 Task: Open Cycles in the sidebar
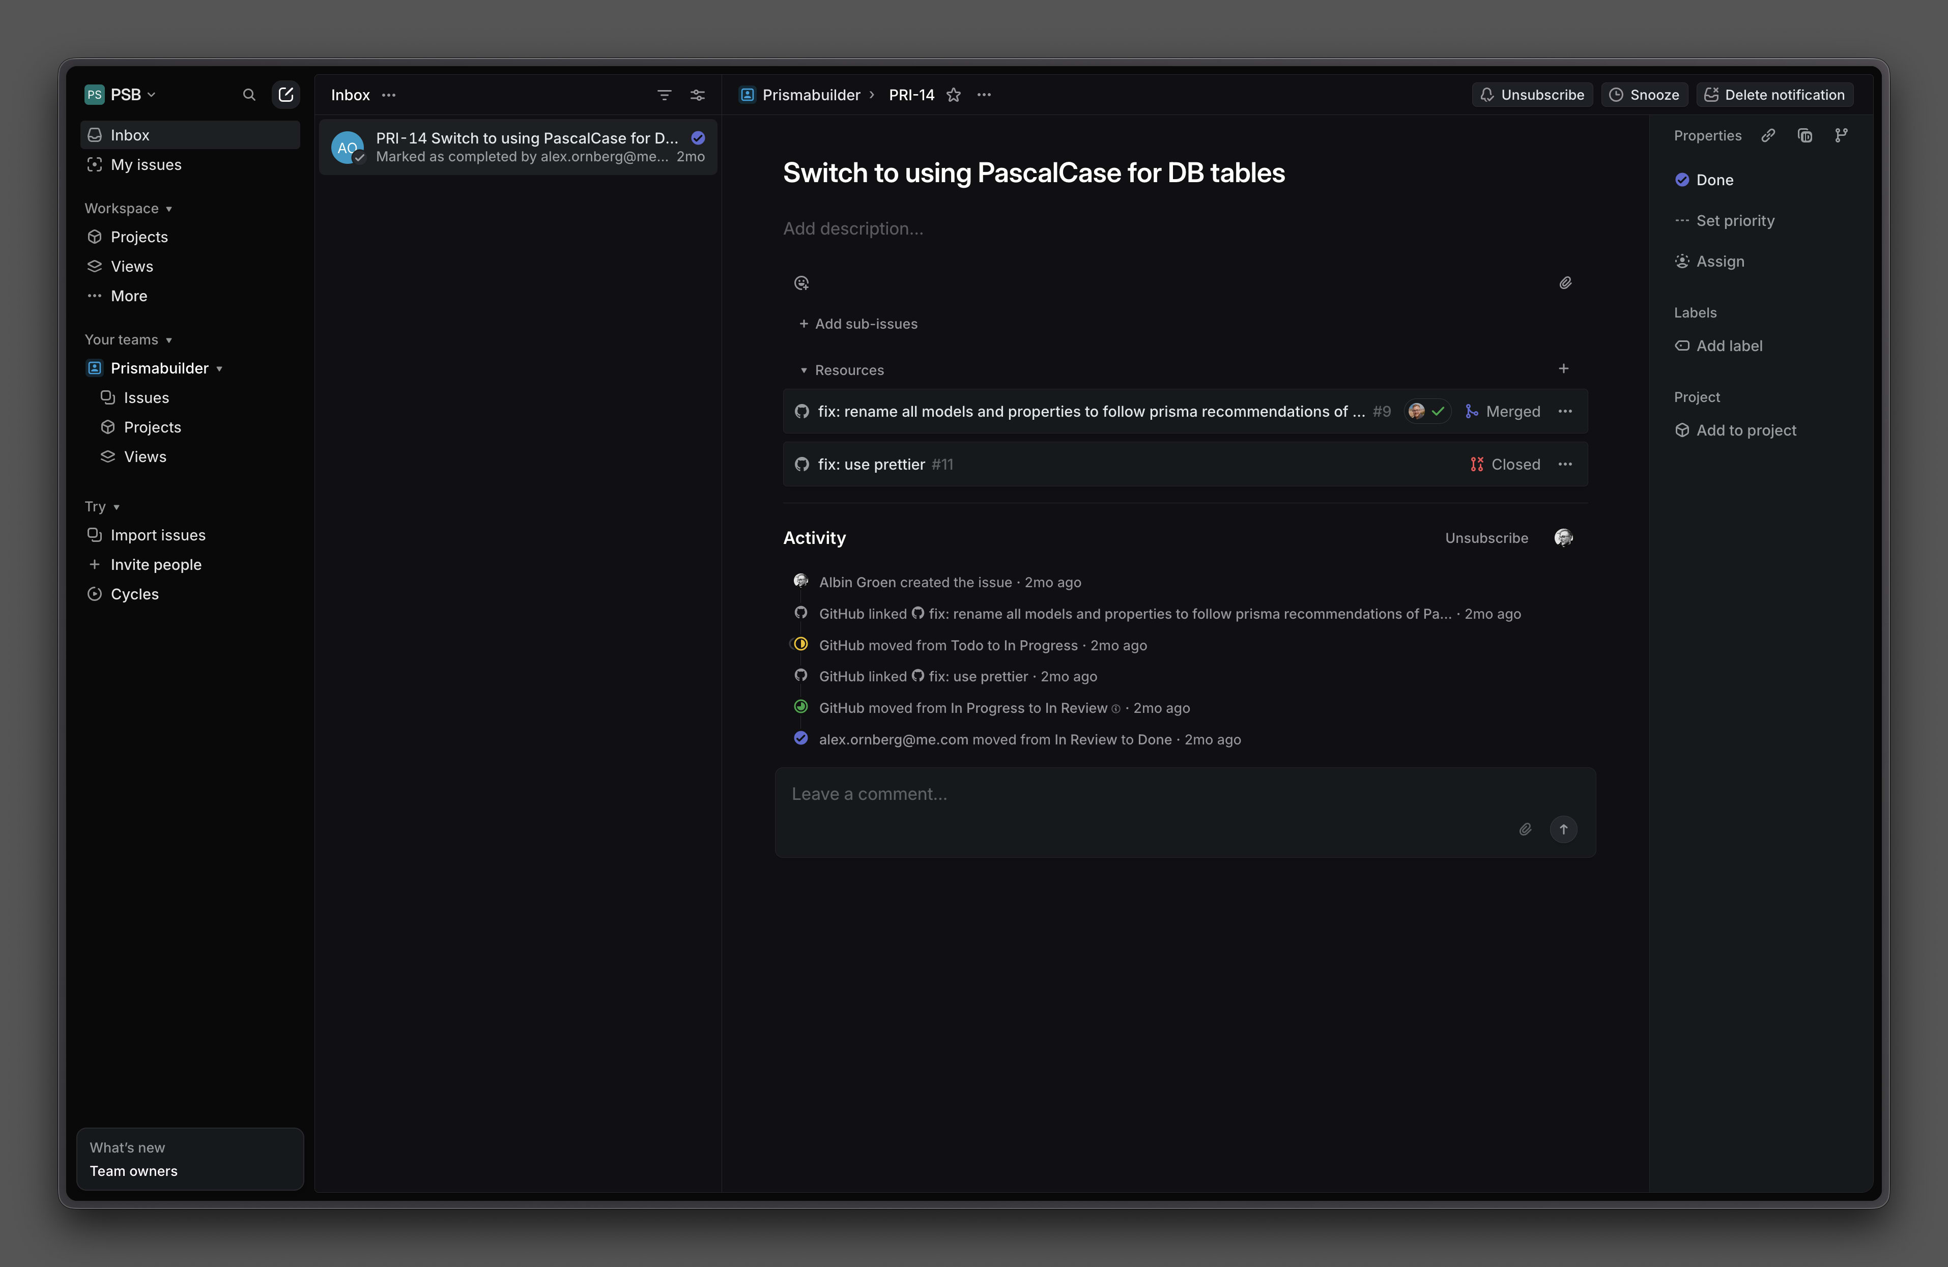point(134,594)
